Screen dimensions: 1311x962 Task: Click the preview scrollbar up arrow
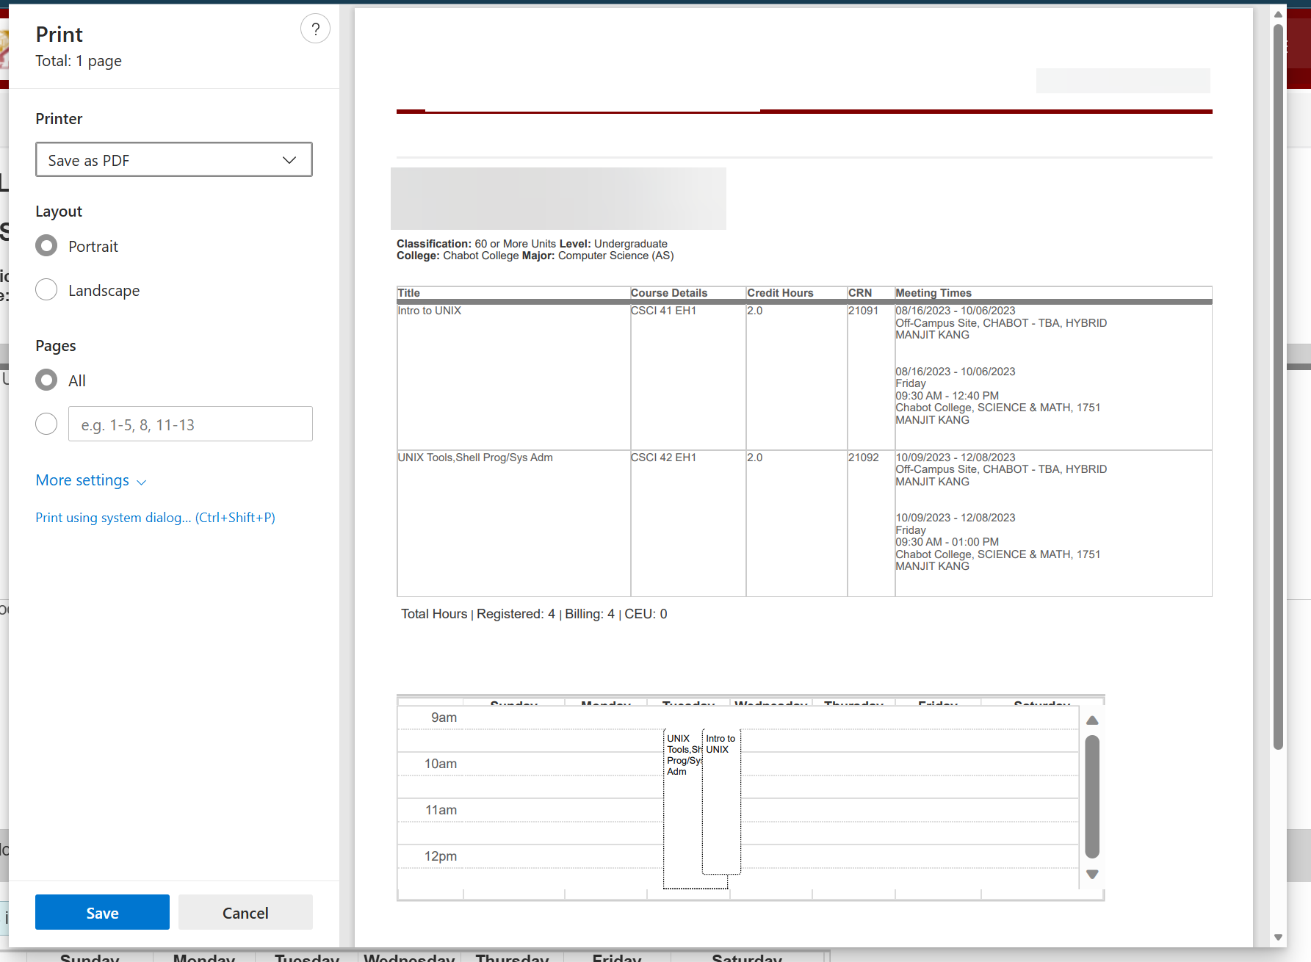1278,14
